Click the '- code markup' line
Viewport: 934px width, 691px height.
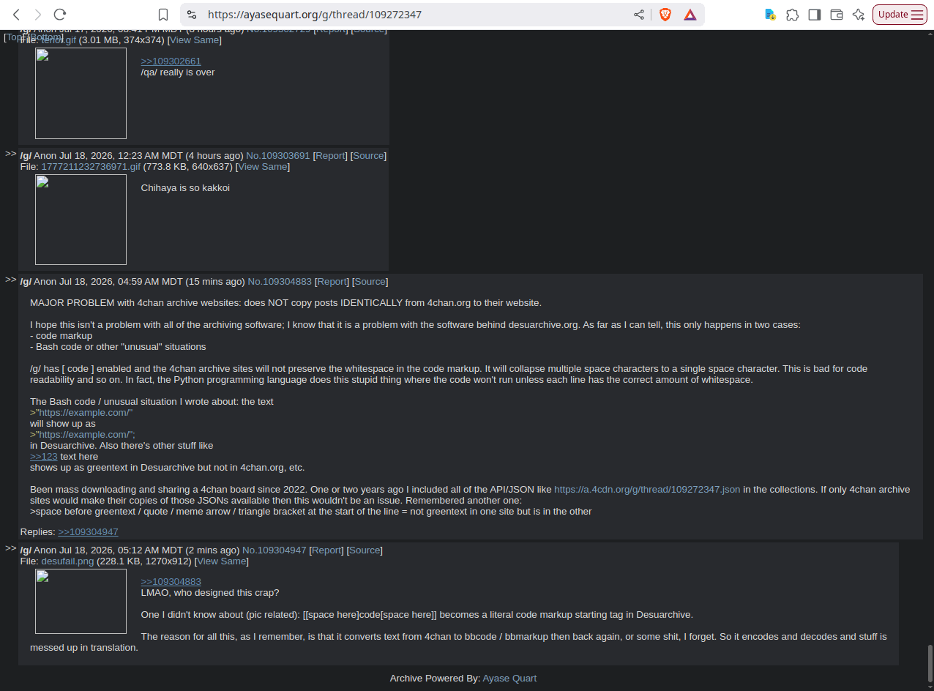(x=61, y=336)
